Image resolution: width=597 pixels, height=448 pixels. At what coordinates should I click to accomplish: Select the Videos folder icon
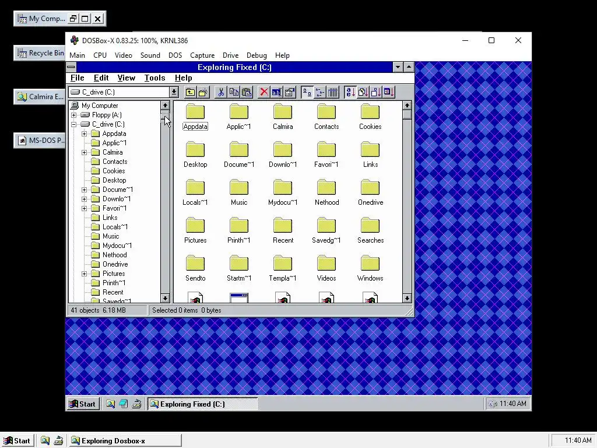[326, 268]
